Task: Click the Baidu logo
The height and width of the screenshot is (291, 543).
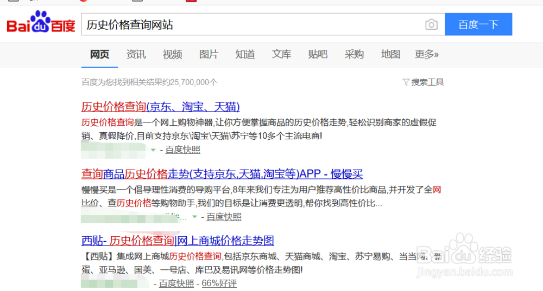Action: coord(41,22)
